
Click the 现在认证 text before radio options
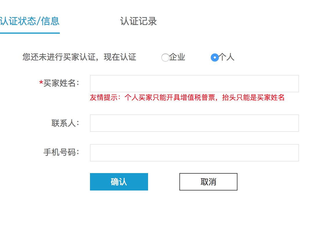click(120, 57)
